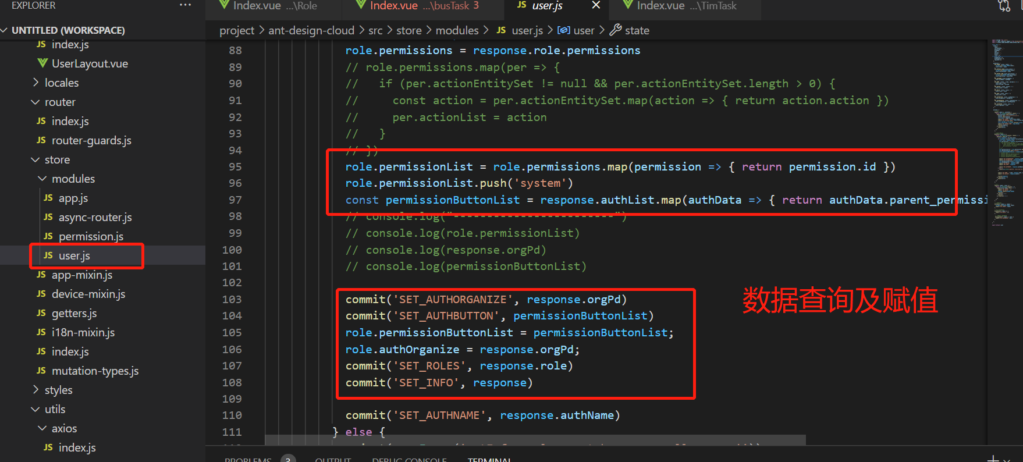Close the user.js editor tab

596,5
